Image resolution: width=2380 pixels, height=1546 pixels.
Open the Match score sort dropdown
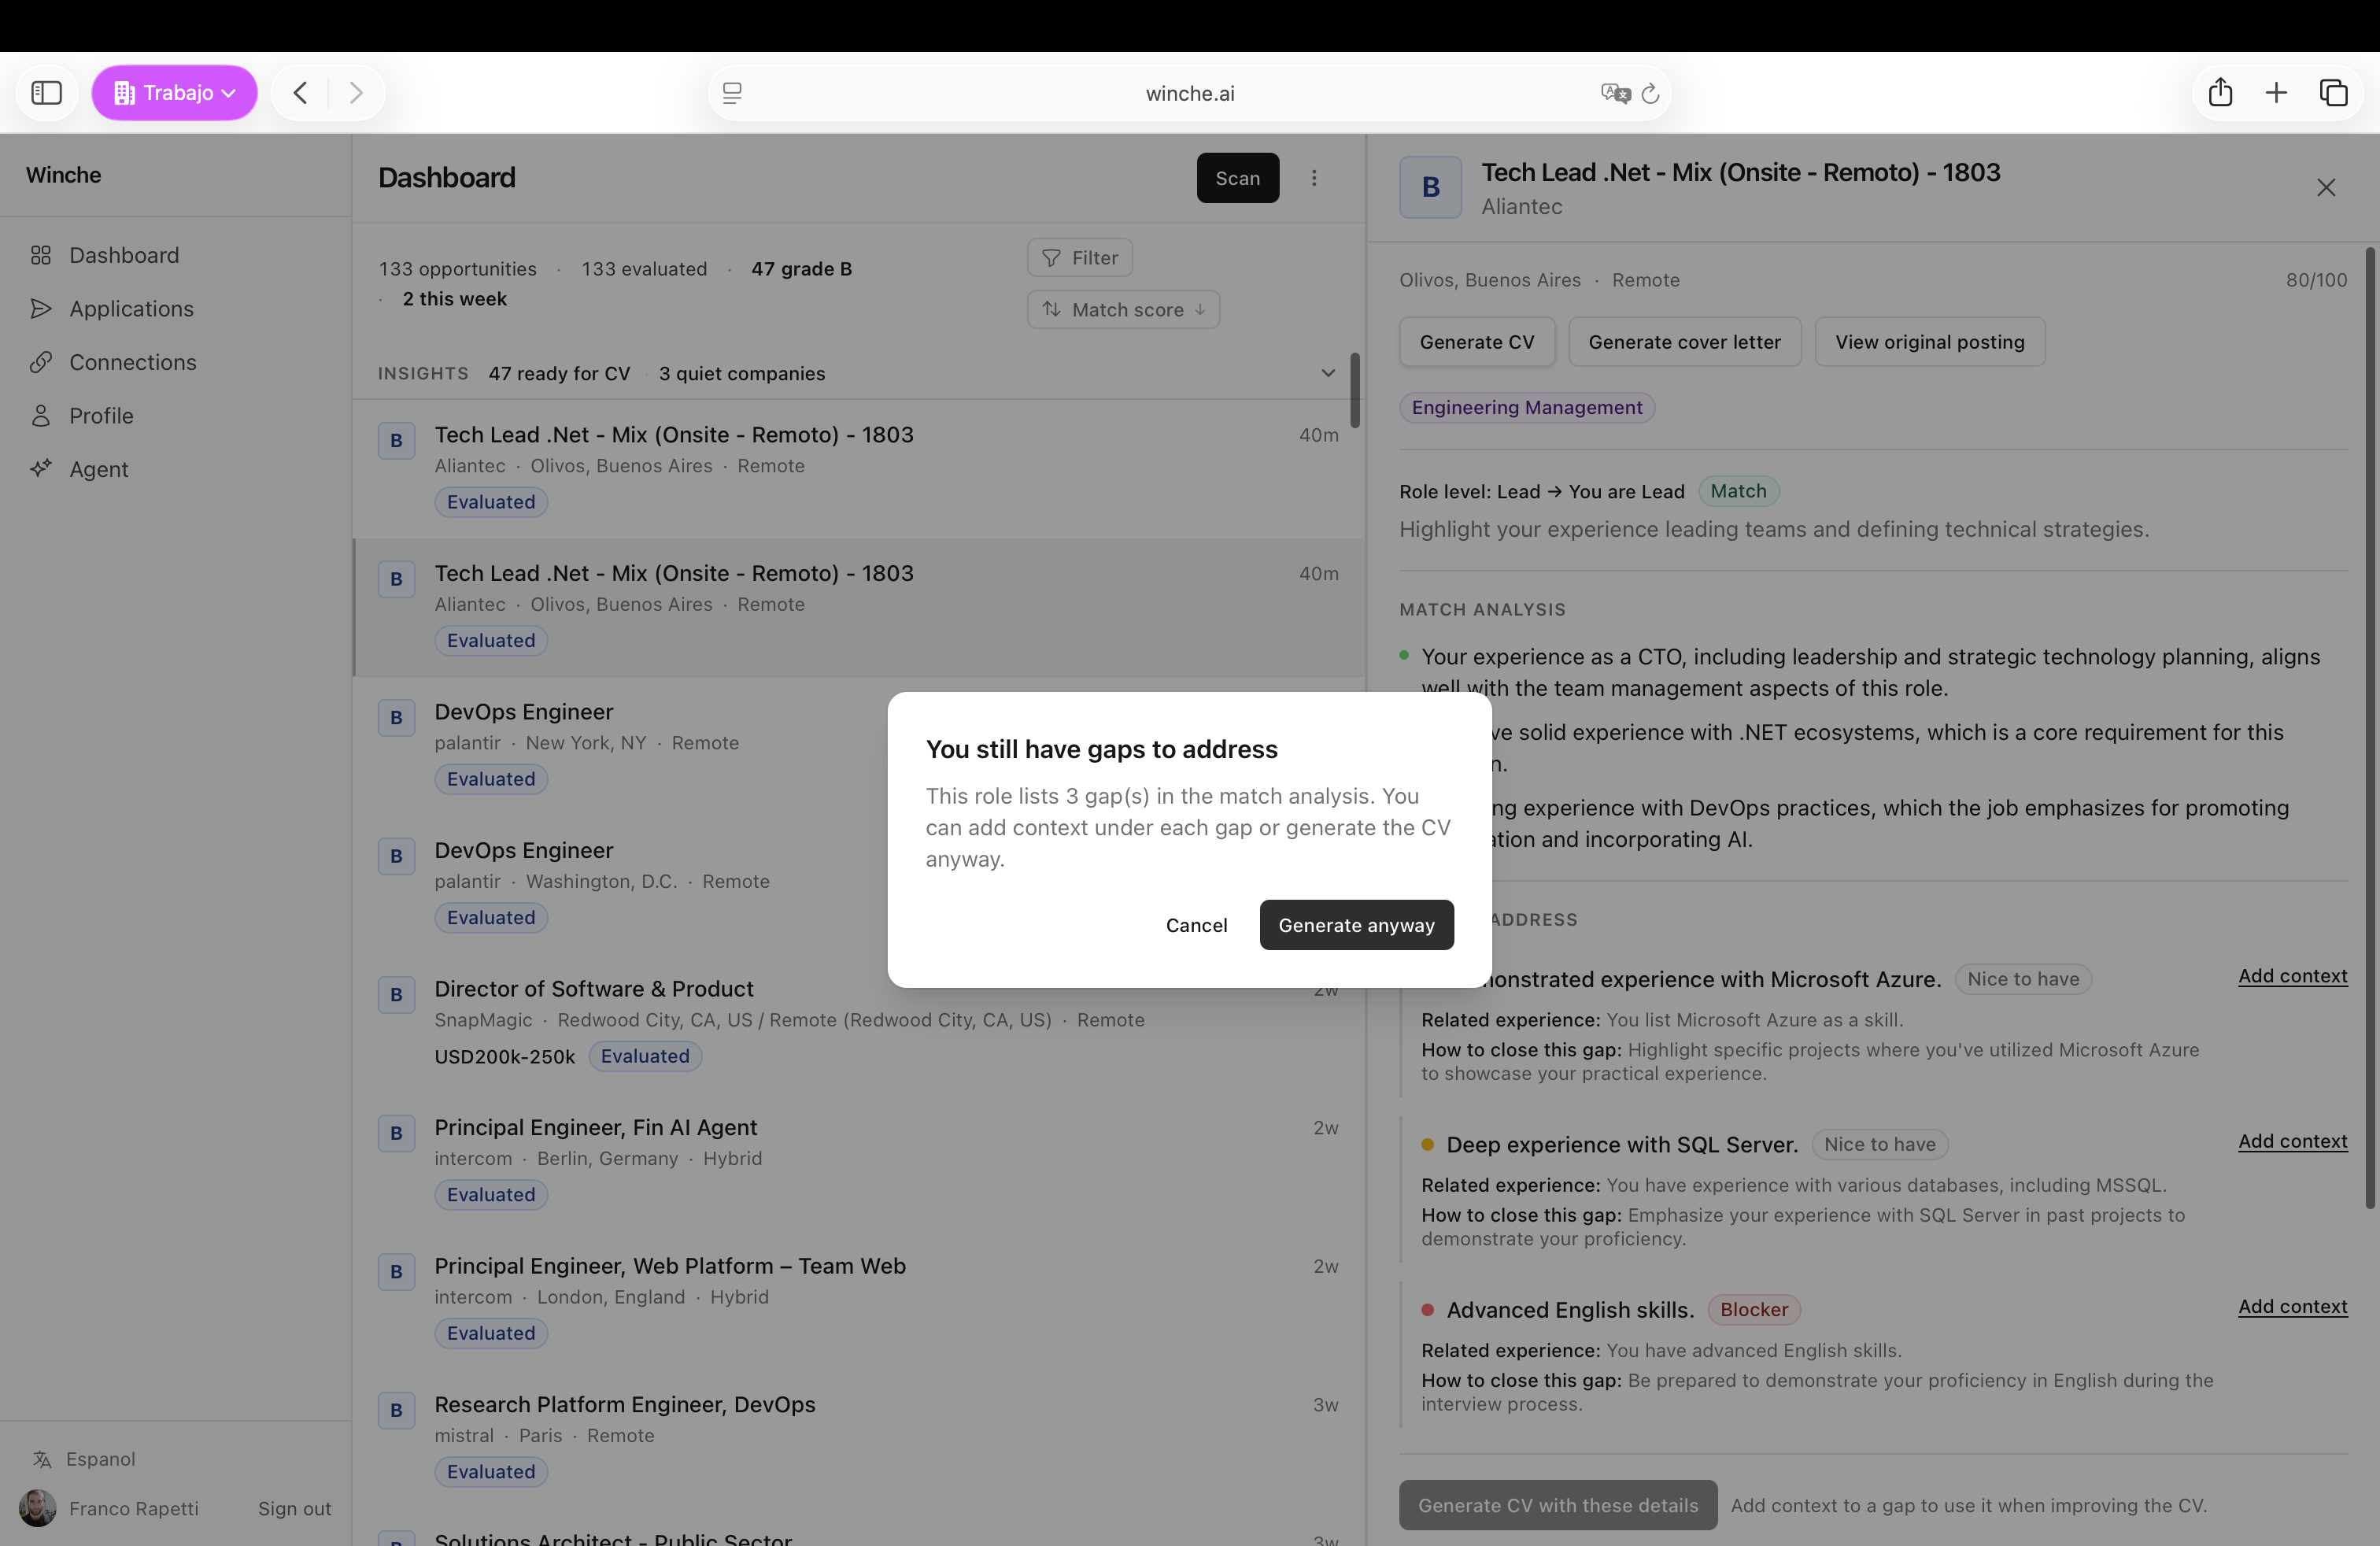coord(1123,310)
